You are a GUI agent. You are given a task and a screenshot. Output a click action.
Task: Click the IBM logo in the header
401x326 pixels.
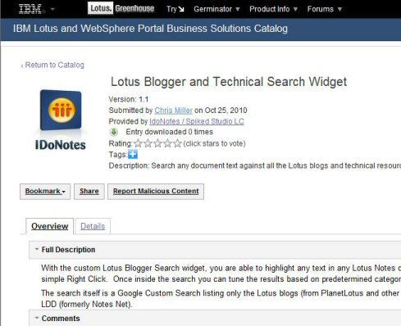pos(31,9)
